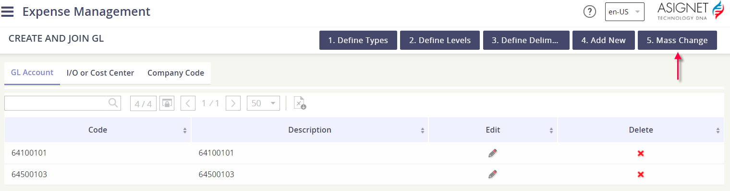Open the hamburger navigation menu

point(7,11)
